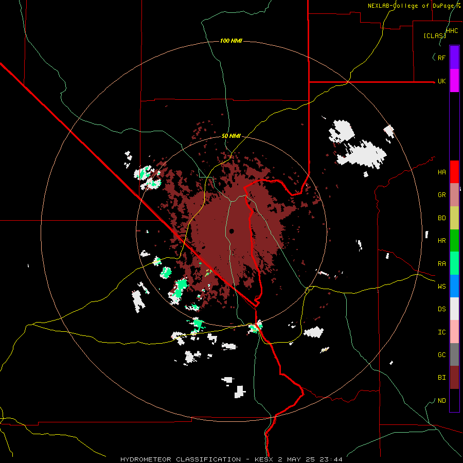
Task: Click the BD yellow-olive legend color block
Action: tap(454, 218)
